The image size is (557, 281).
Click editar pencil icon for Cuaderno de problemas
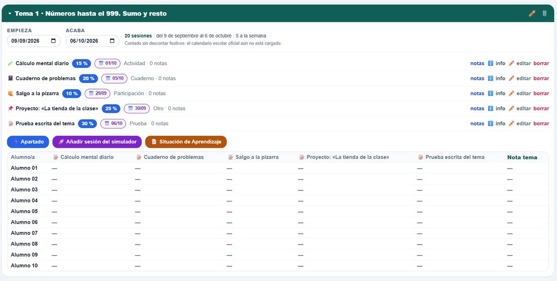coord(511,78)
